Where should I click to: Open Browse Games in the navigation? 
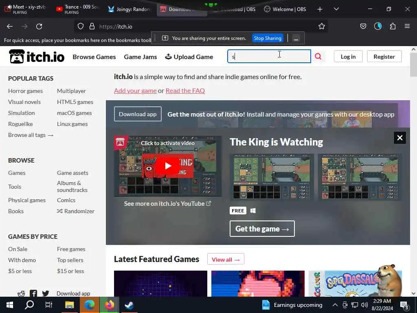(94, 57)
